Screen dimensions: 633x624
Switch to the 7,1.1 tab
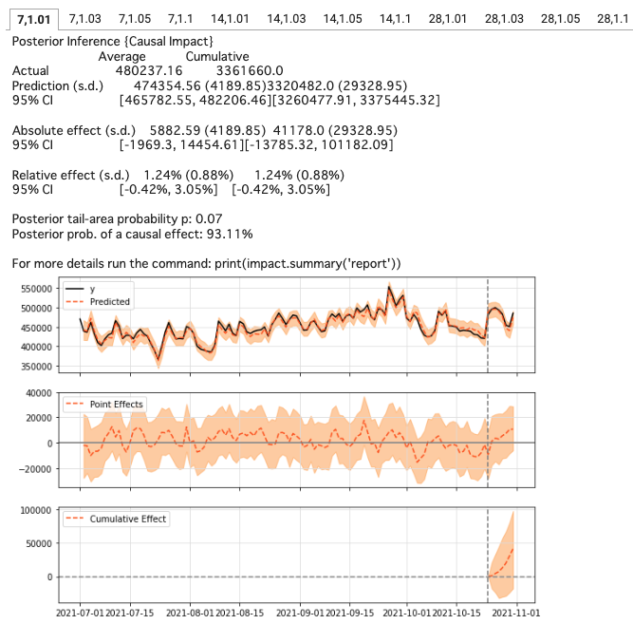pyautogui.click(x=180, y=19)
